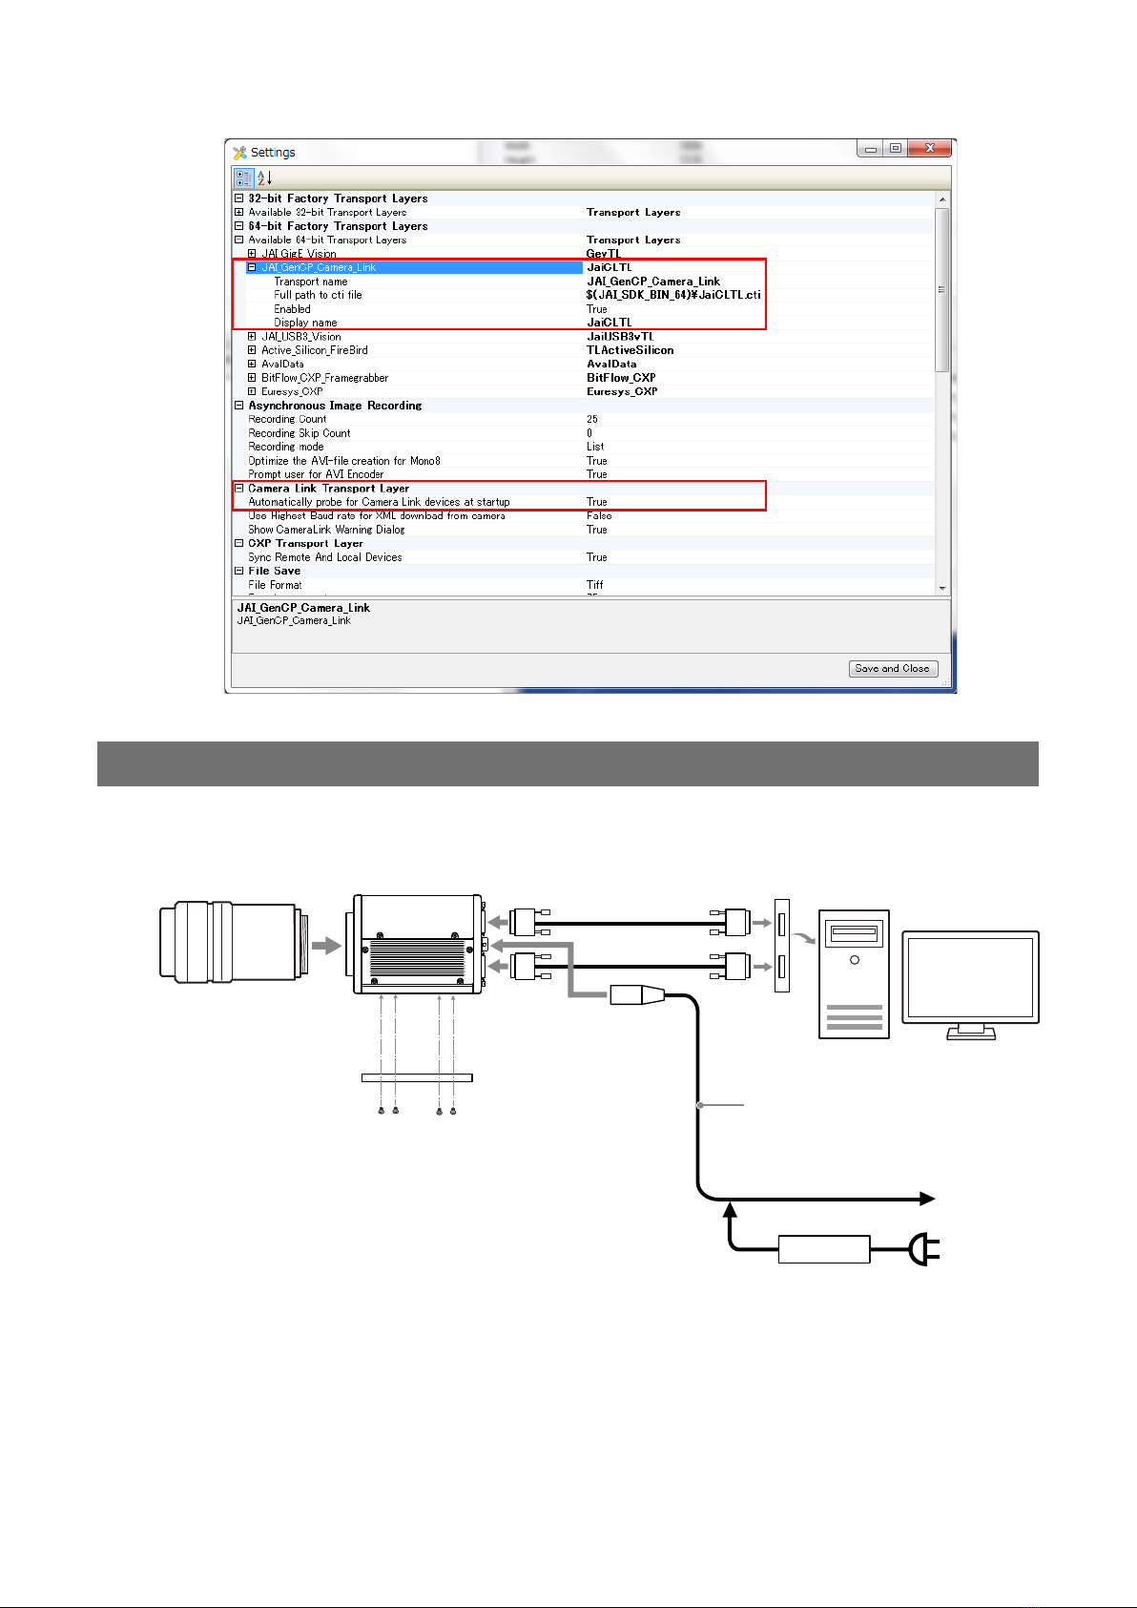Expand Available 32-bit Transport Layers

[239, 212]
